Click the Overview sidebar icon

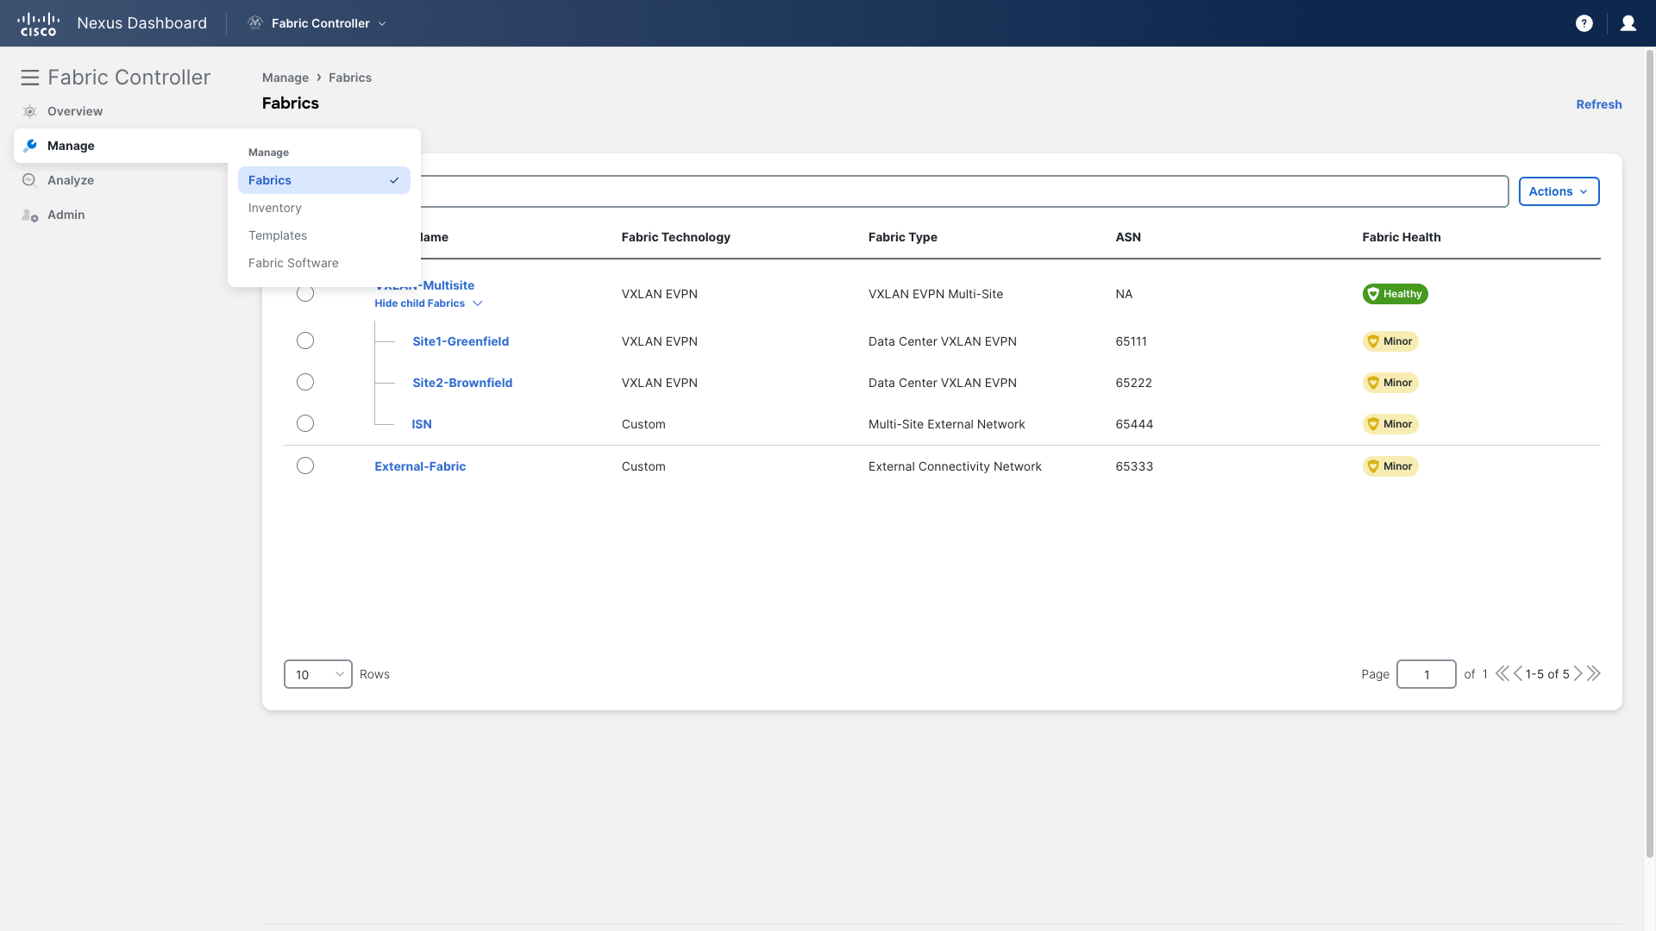click(x=30, y=111)
